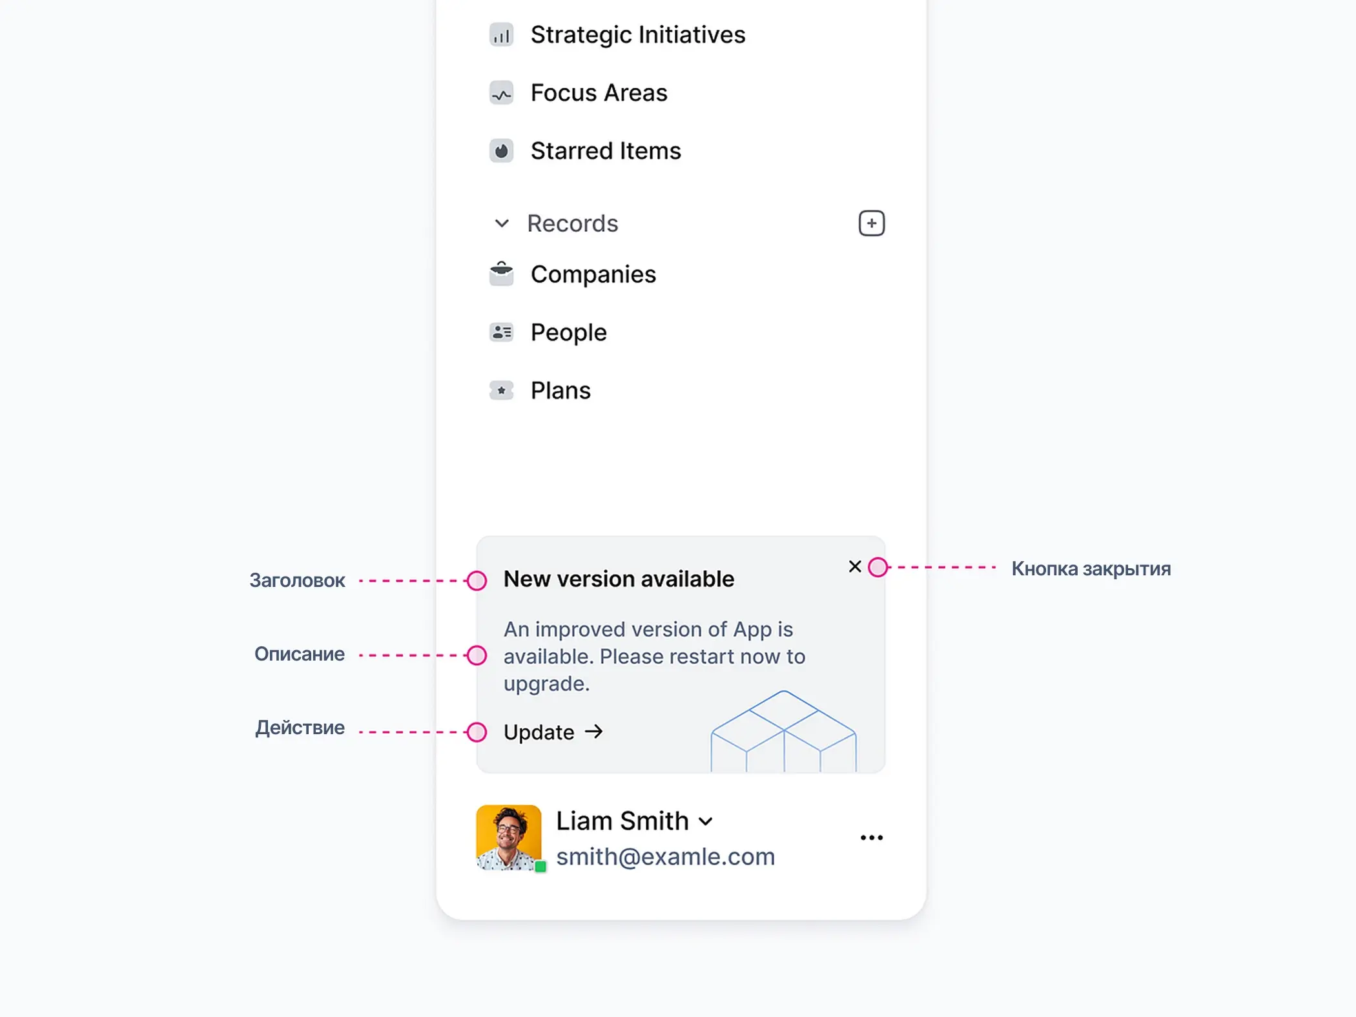Open Strategic Initiatives in the sidebar
The height and width of the screenshot is (1017, 1356).
click(x=637, y=35)
